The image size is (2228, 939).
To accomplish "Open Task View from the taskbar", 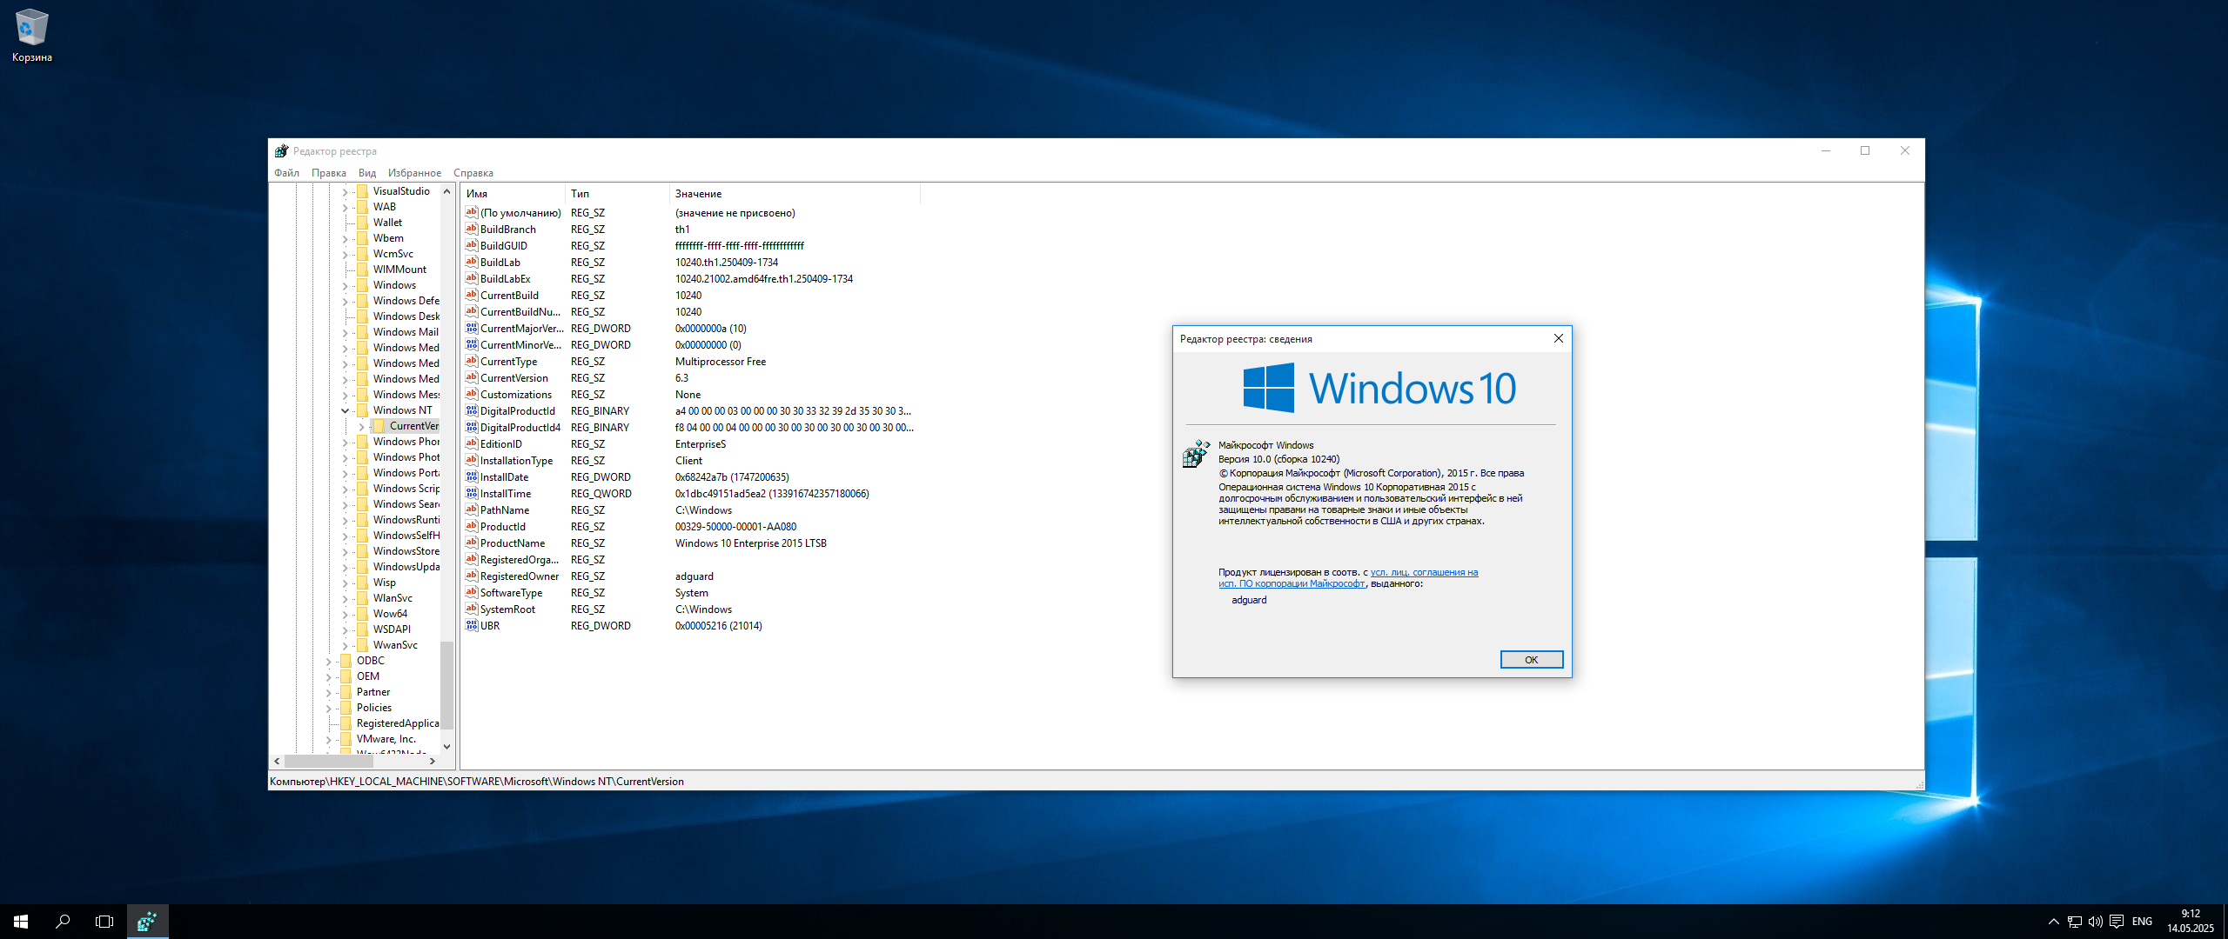I will coord(104,922).
